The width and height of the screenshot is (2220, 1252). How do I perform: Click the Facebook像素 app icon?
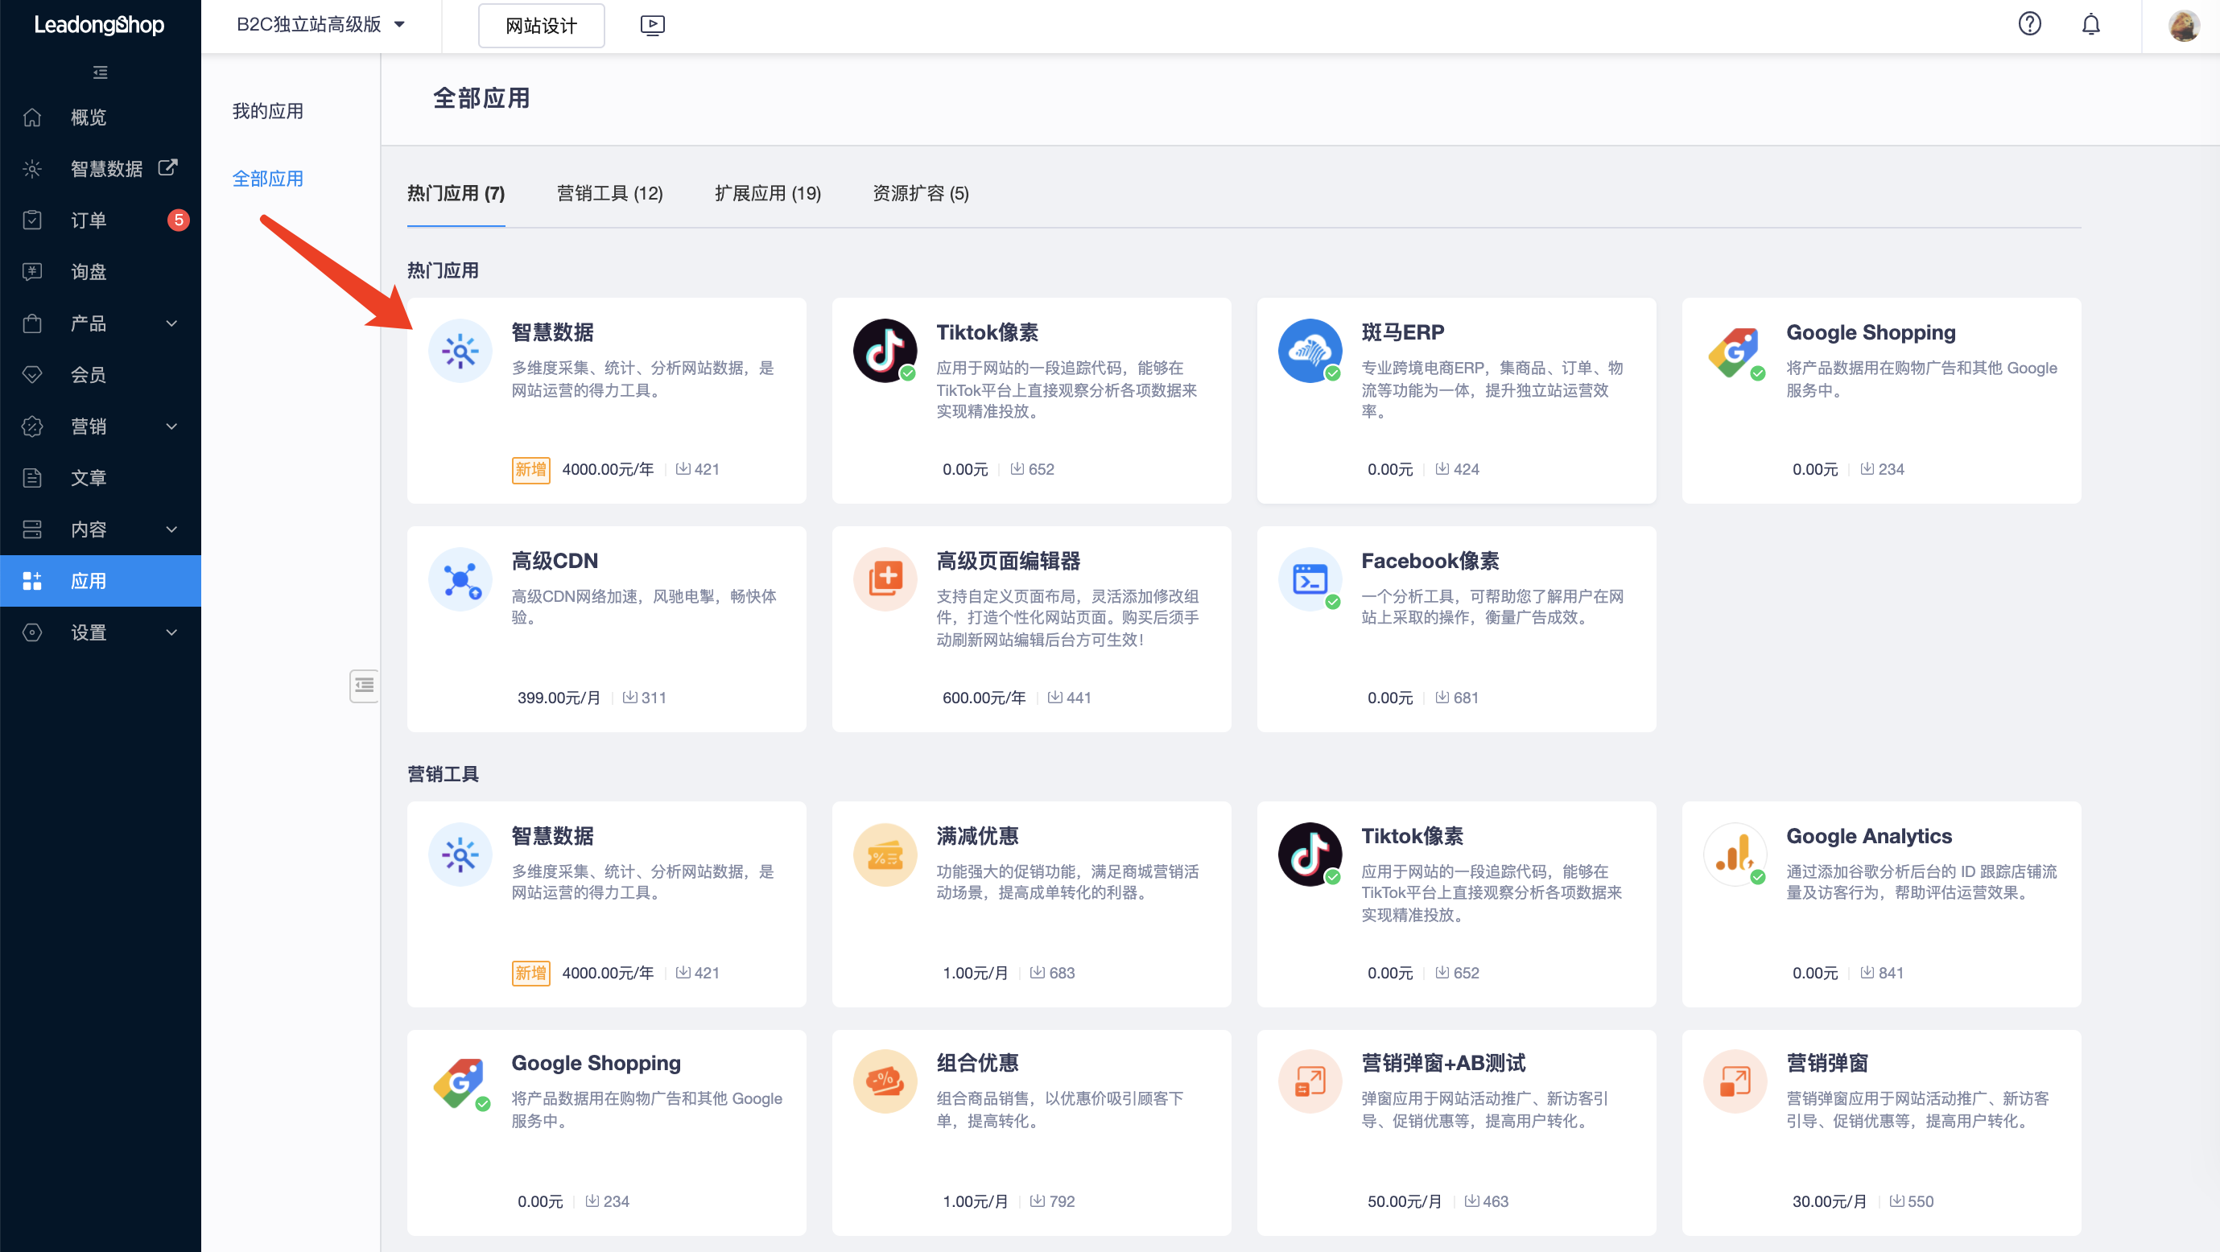pos(1310,579)
